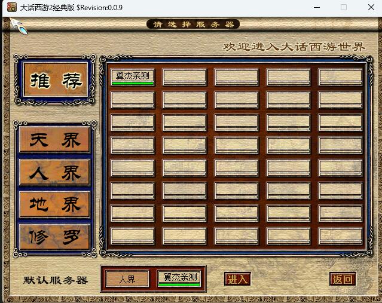Image resolution: width=382 pixels, height=303 pixels.
Task: Close the 大话西游2经典版 window
Action: pyautogui.click(x=371, y=7)
